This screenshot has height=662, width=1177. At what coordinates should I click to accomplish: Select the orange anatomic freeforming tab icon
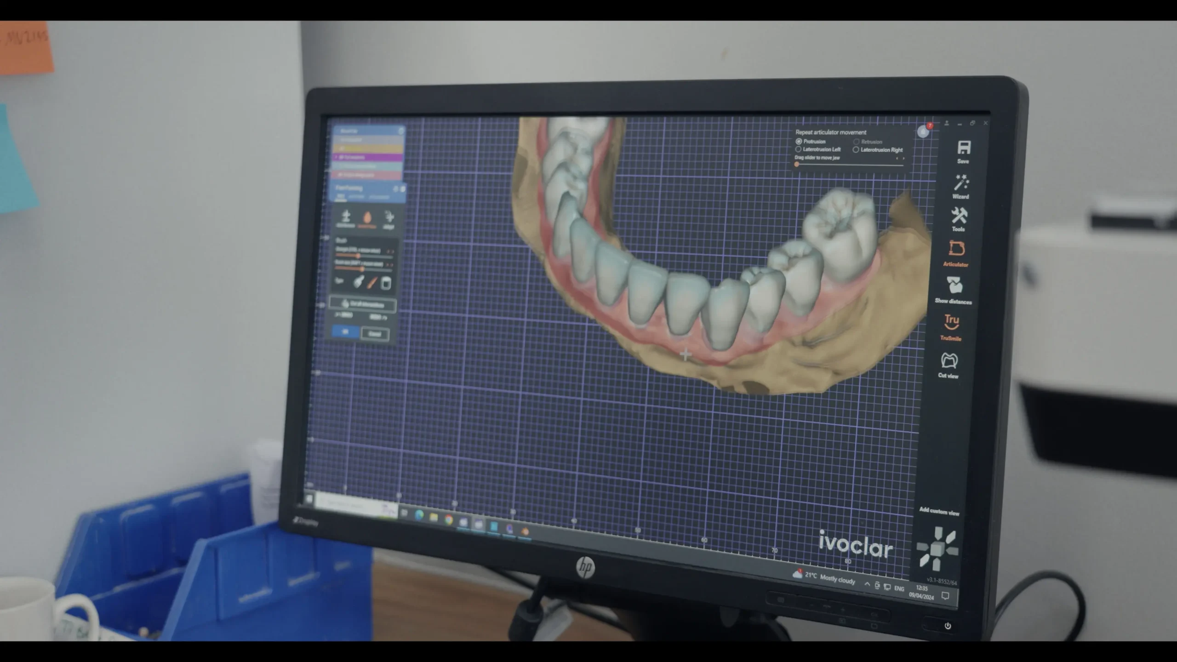pyautogui.click(x=367, y=218)
